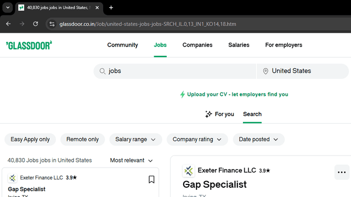The height and width of the screenshot is (197, 351).
Task: Open the Companies navigation item
Action: tap(197, 45)
